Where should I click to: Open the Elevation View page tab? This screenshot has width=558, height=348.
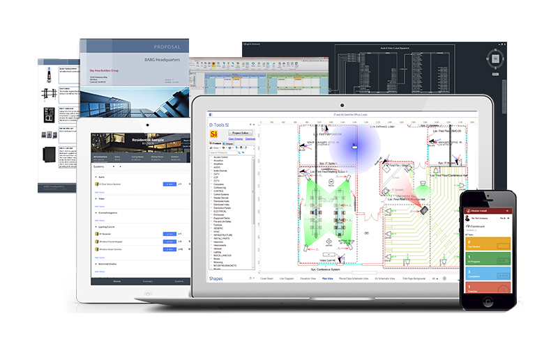click(x=308, y=279)
